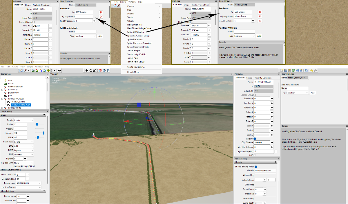Select the Move (translate) tool icon

coord(87,70)
